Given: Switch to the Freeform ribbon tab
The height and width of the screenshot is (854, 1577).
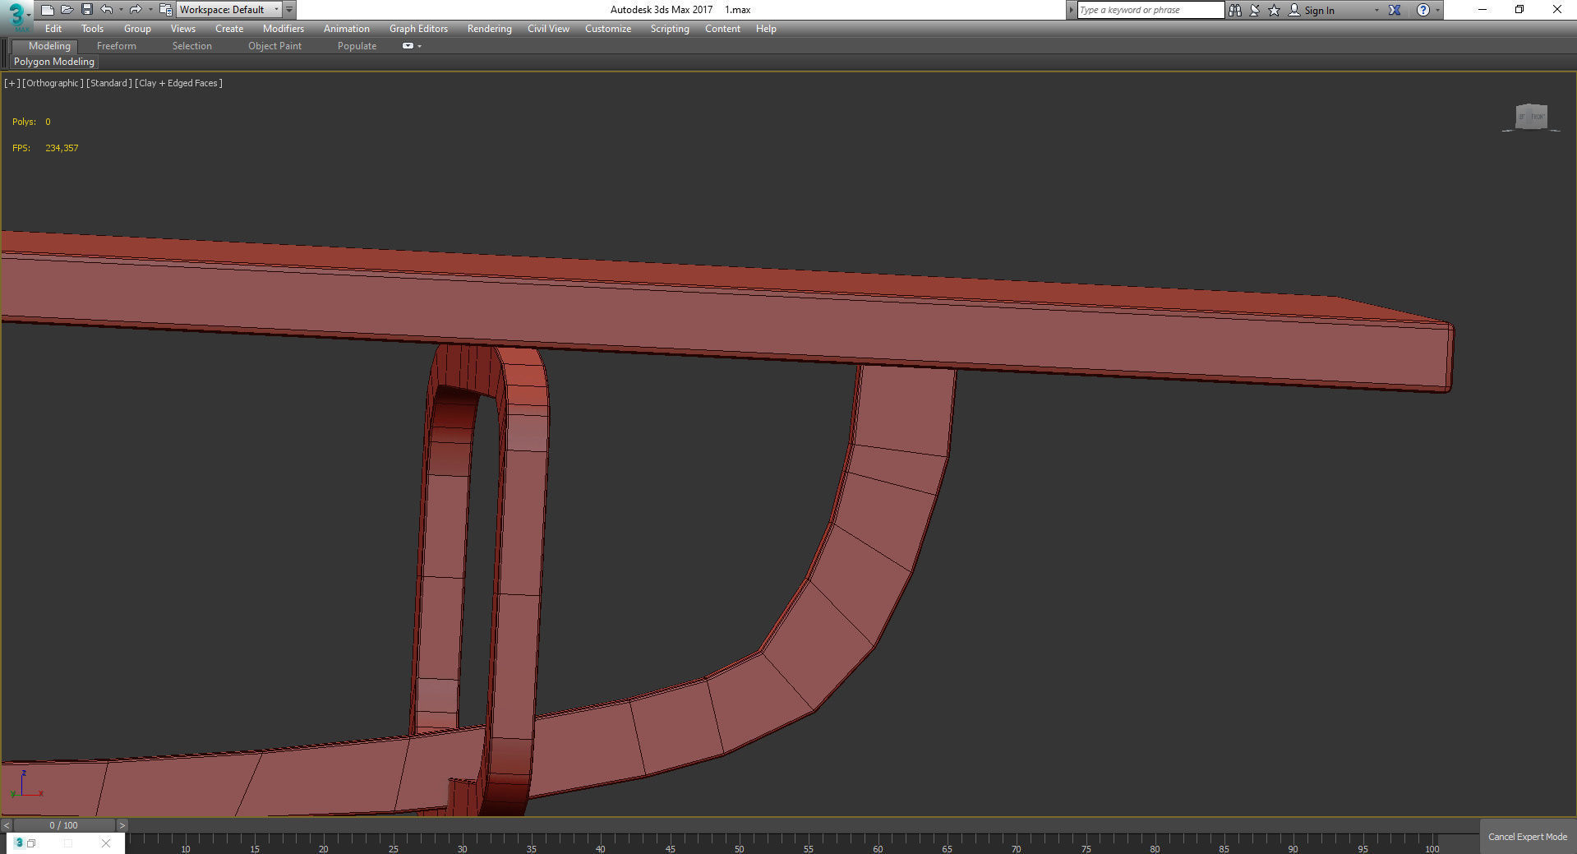Looking at the screenshot, I should coord(117,46).
